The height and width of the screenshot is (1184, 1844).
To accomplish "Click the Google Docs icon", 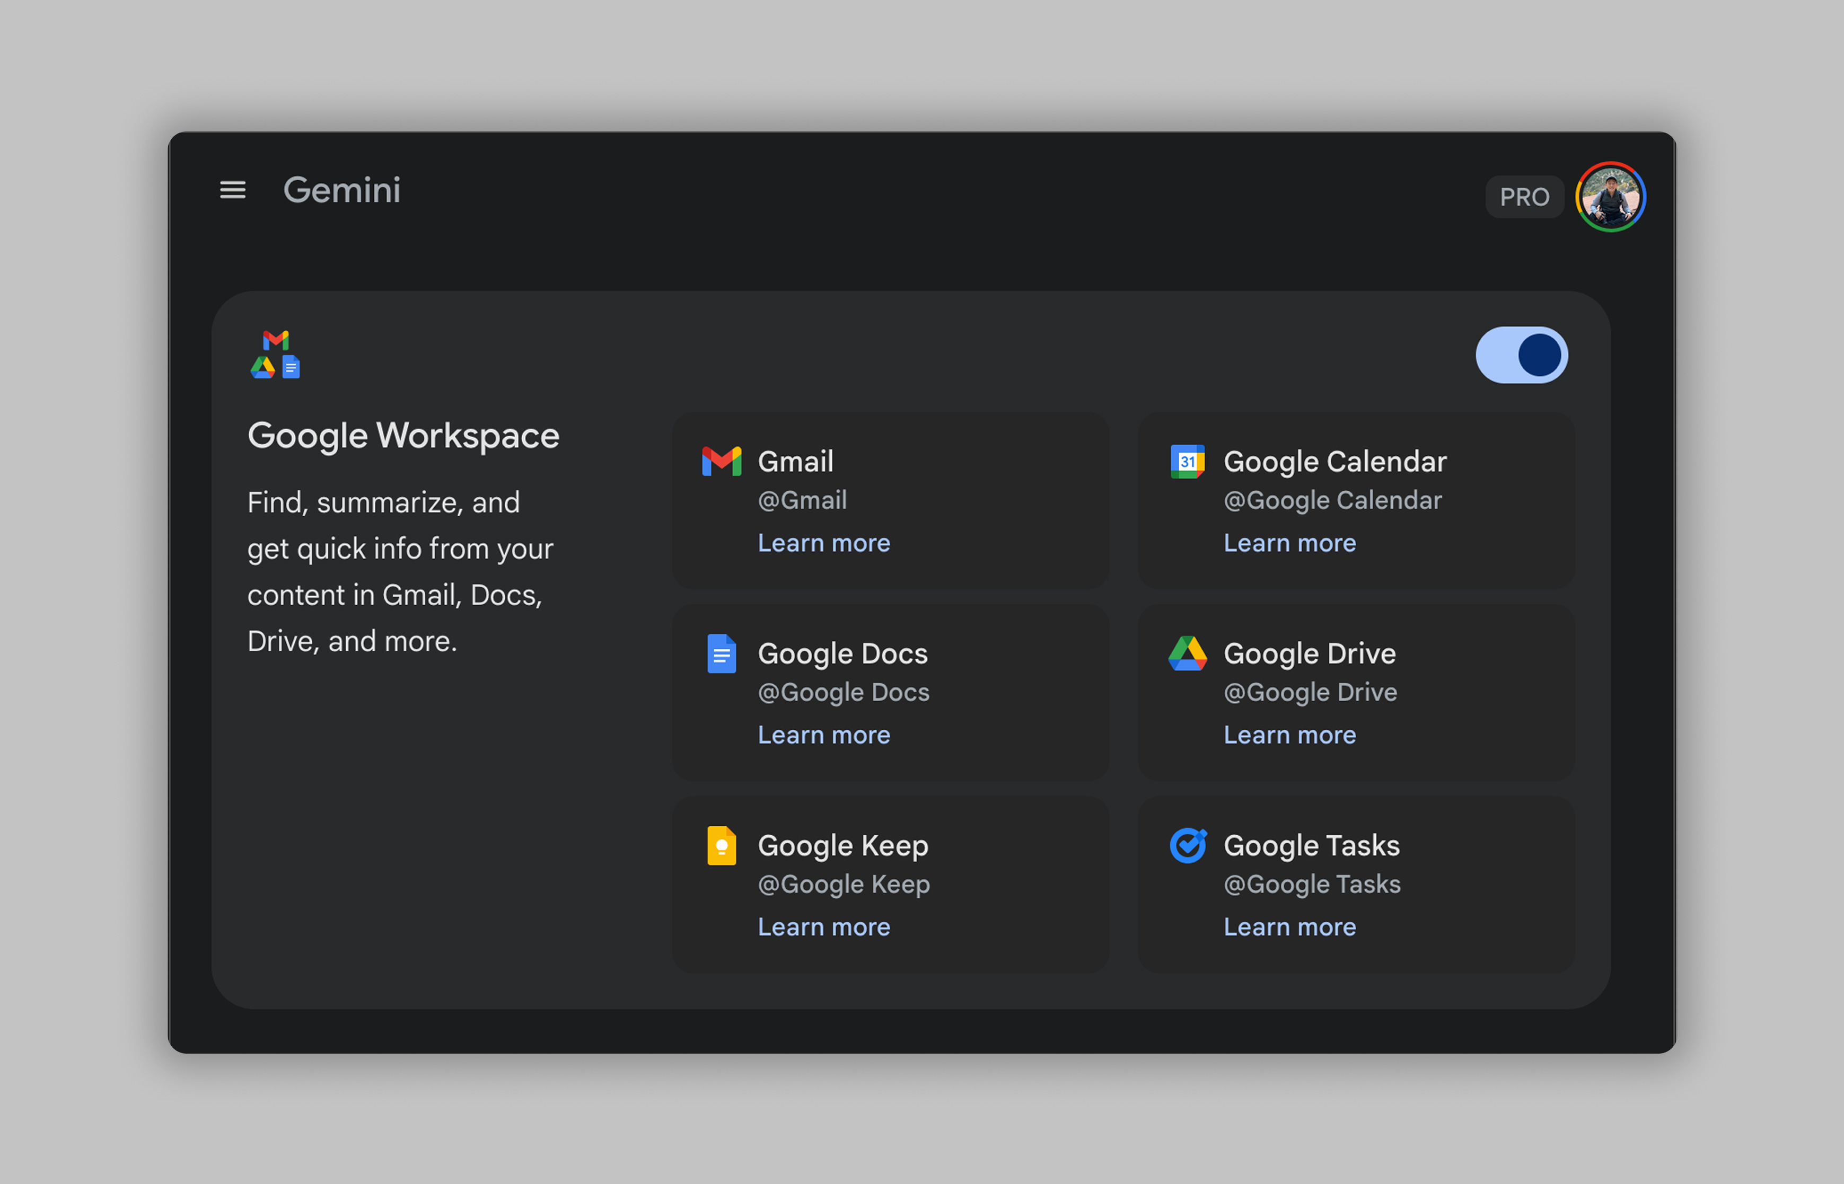I will pos(721,653).
